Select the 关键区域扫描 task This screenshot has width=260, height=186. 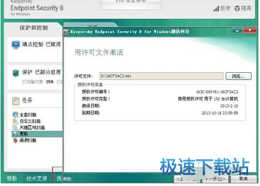pos(32,128)
